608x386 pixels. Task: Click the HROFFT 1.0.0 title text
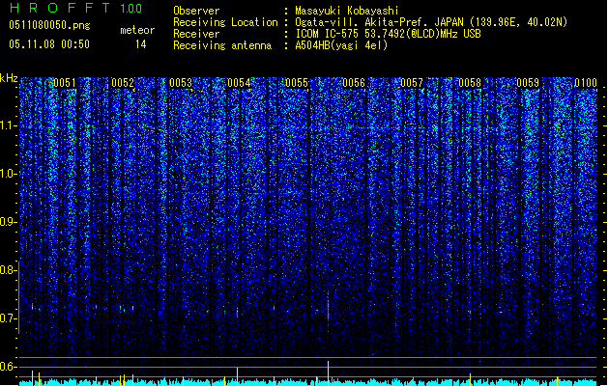76,8
